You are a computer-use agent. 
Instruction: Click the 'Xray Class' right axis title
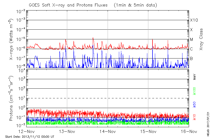point(201,39)
